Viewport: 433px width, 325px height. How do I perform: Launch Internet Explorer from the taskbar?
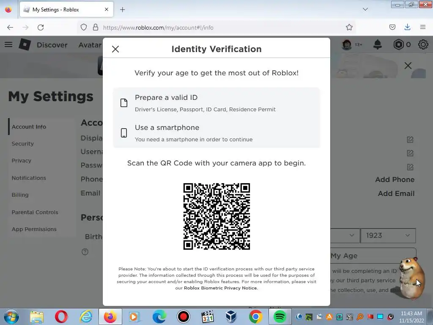(x=86, y=317)
